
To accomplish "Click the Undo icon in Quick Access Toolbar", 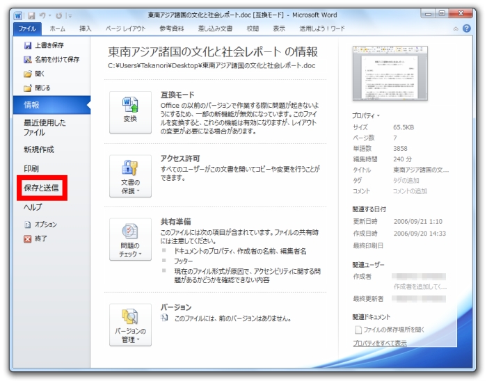I will [42, 15].
